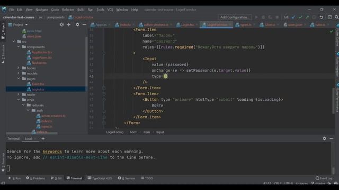The width and height of the screenshot is (339, 190).
Task: Open terminal panel settings gear
Action: click(x=324, y=138)
